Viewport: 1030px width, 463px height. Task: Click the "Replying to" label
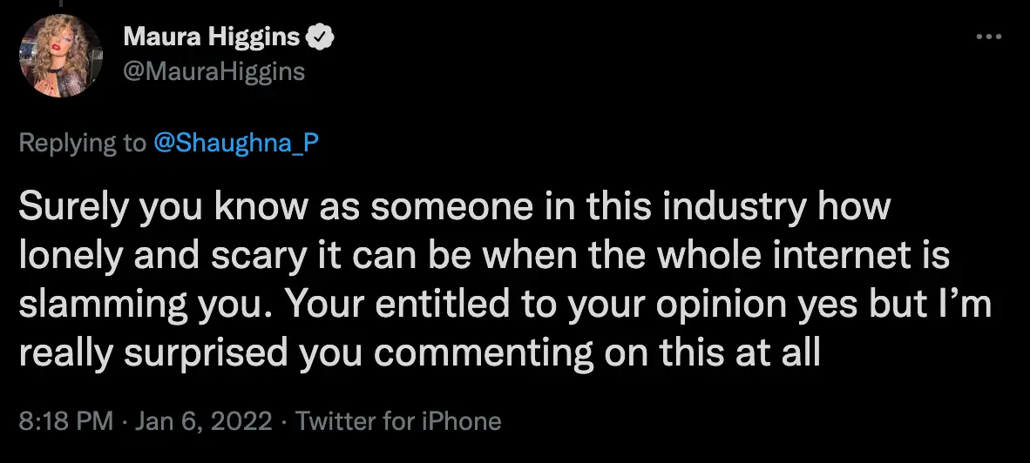pyautogui.click(x=83, y=144)
